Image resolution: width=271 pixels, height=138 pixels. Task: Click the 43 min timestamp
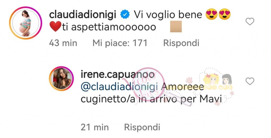63,43
